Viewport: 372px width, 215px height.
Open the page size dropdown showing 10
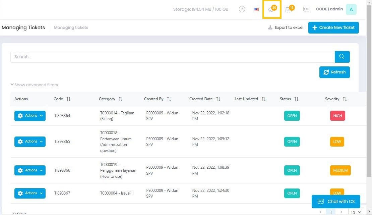coord(356,212)
